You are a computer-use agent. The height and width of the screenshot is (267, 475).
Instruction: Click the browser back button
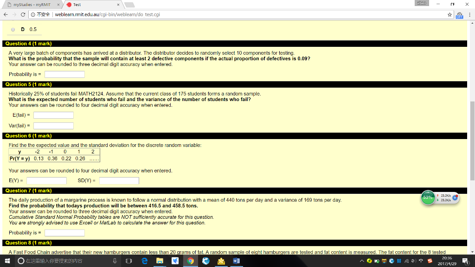pyautogui.click(x=7, y=14)
